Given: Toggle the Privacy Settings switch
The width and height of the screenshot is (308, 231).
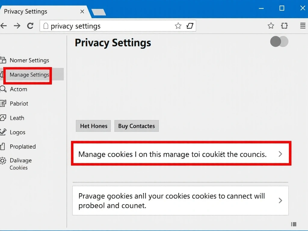Looking at the screenshot, I should tap(279, 42).
